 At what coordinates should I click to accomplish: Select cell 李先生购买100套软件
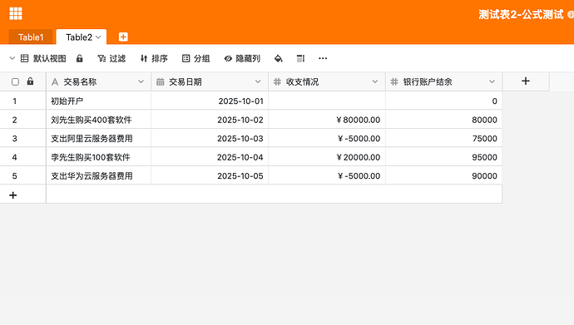[99, 157]
